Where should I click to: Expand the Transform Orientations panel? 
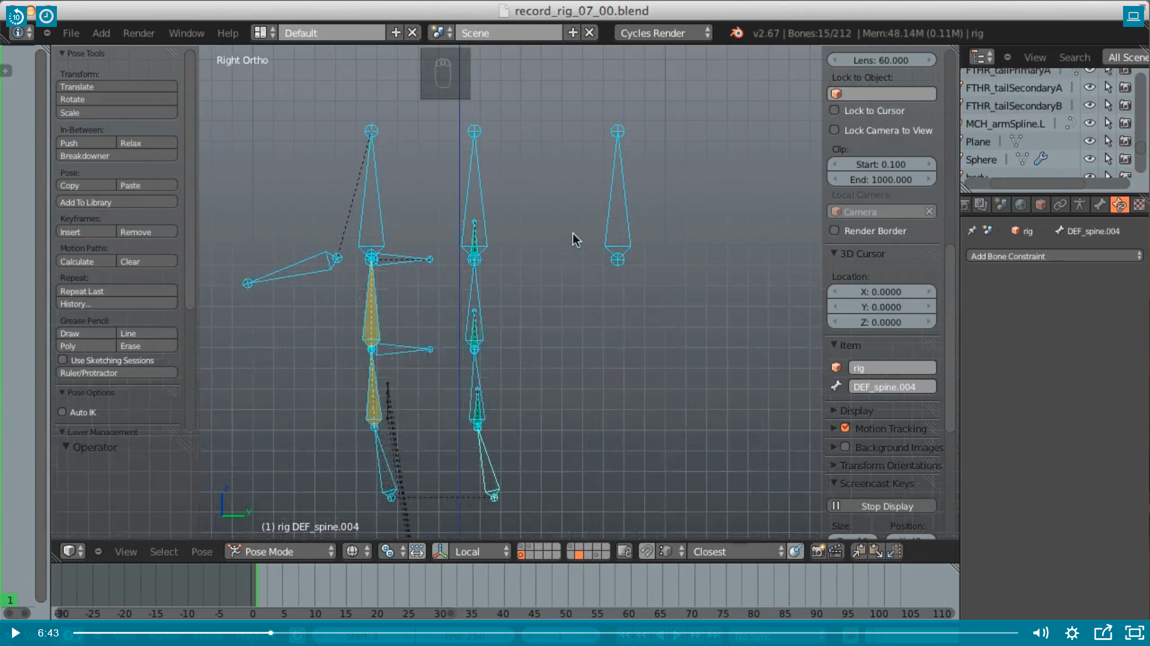890,465
